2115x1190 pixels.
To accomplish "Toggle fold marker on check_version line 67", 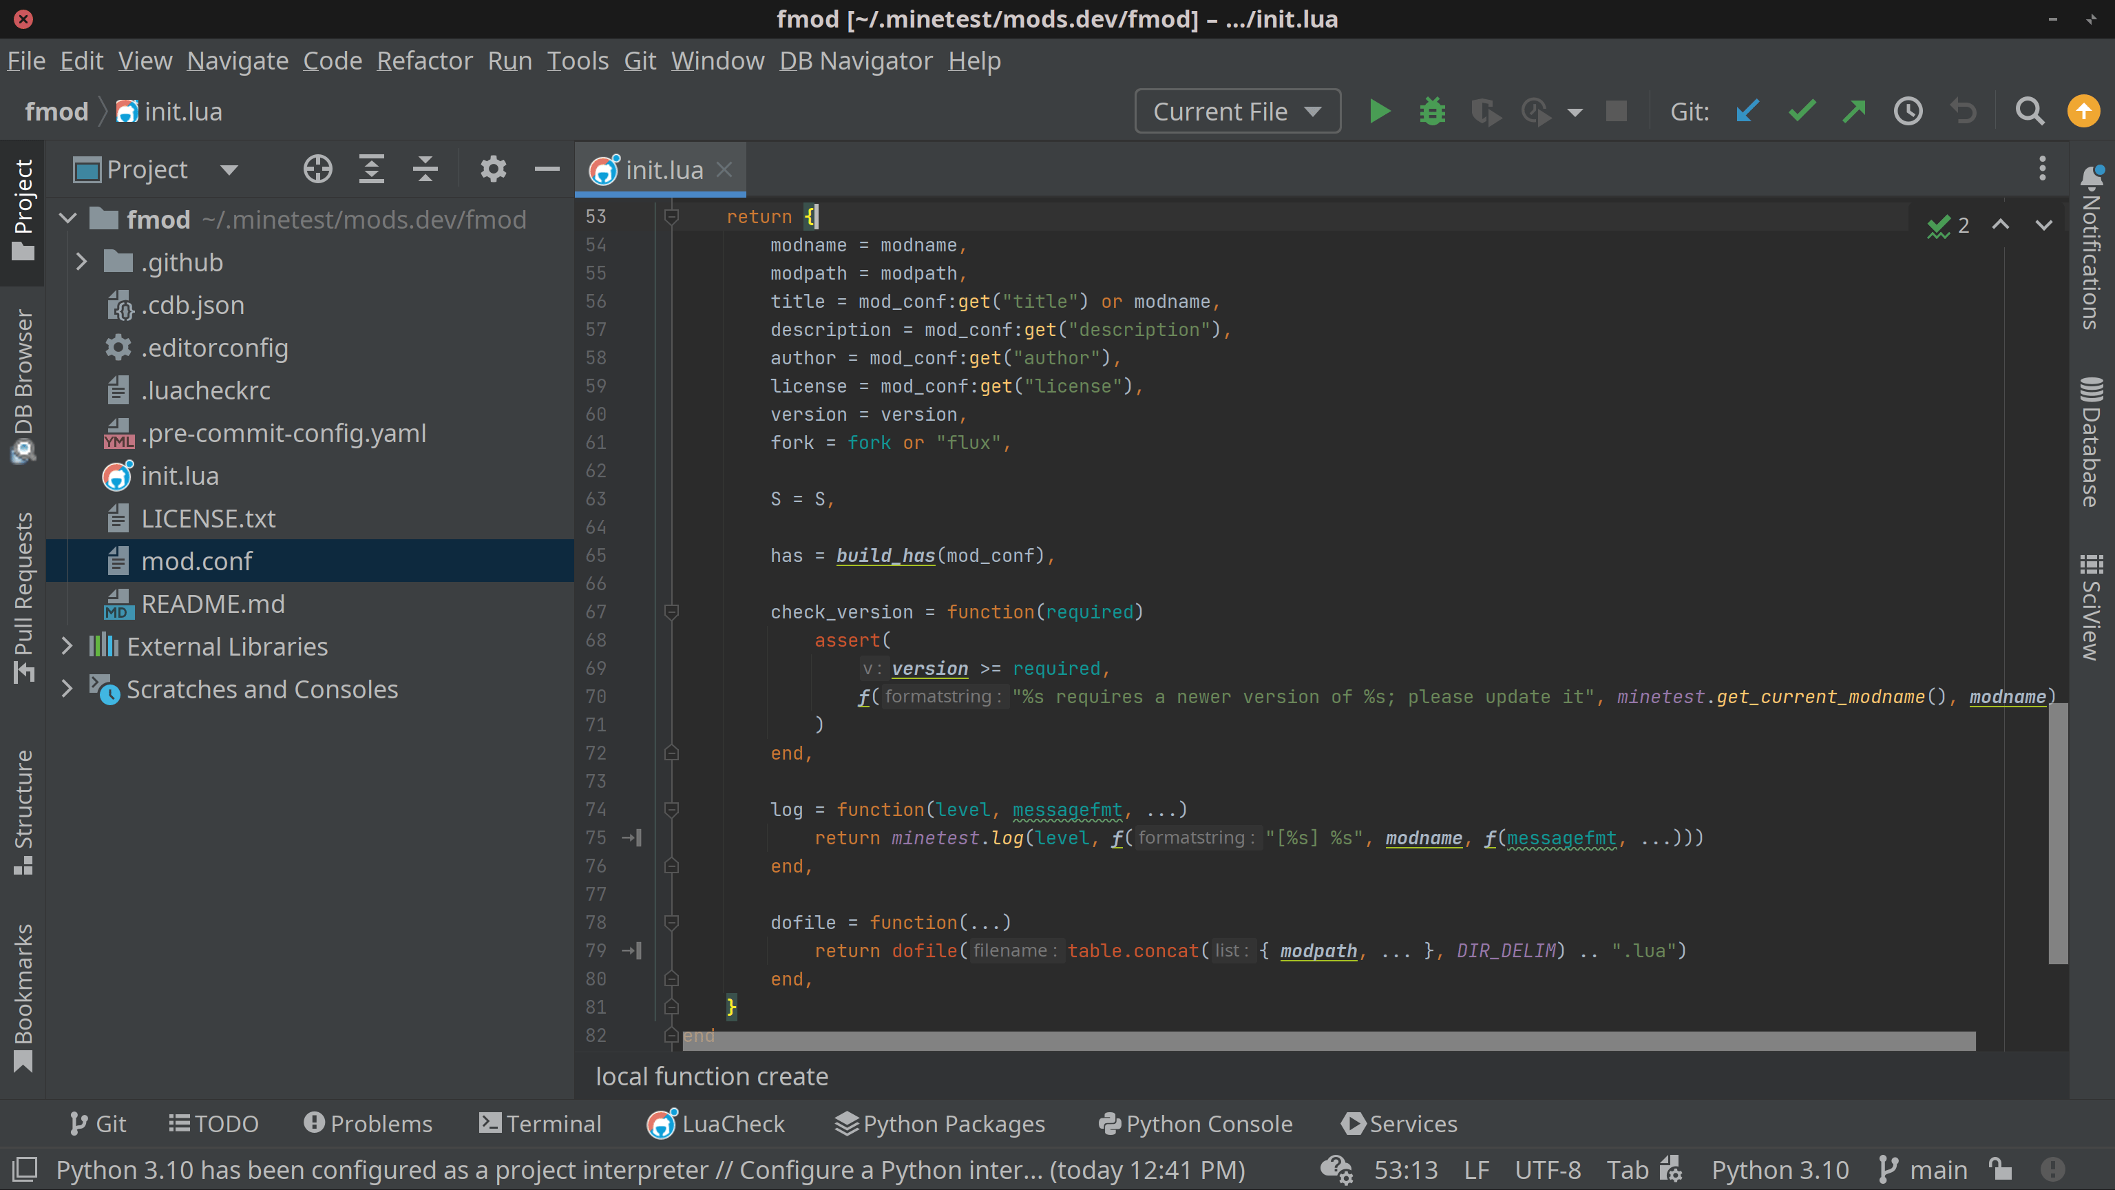I will coord(671,612).
